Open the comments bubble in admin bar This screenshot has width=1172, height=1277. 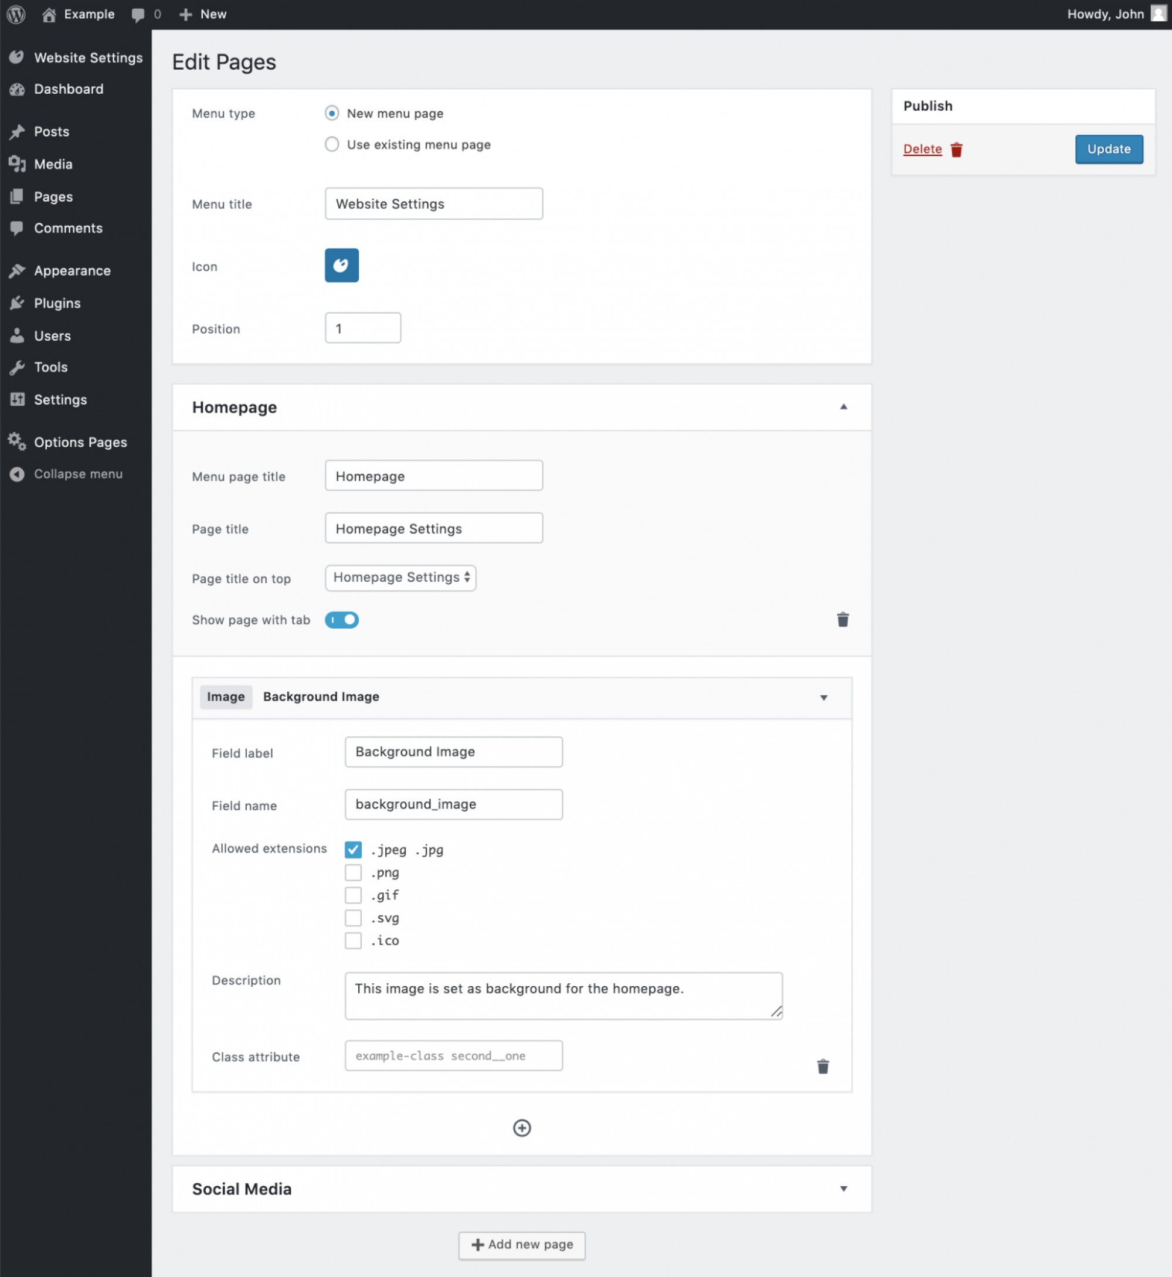[138, 15]
